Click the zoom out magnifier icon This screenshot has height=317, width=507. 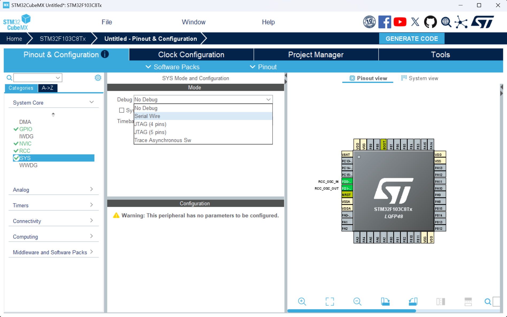pyautogui.click(x=357, y=301)
